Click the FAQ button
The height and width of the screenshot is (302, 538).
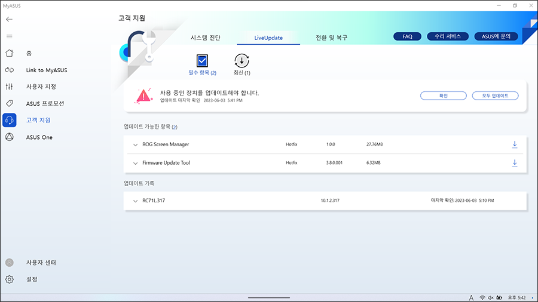[x=407, y=36]
